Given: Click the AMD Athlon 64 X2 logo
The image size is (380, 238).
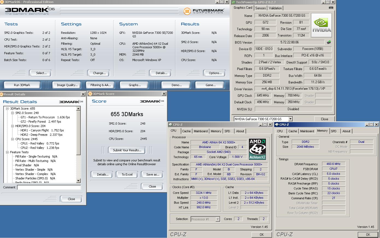Looking at the screenshot, I should point(257,149).
